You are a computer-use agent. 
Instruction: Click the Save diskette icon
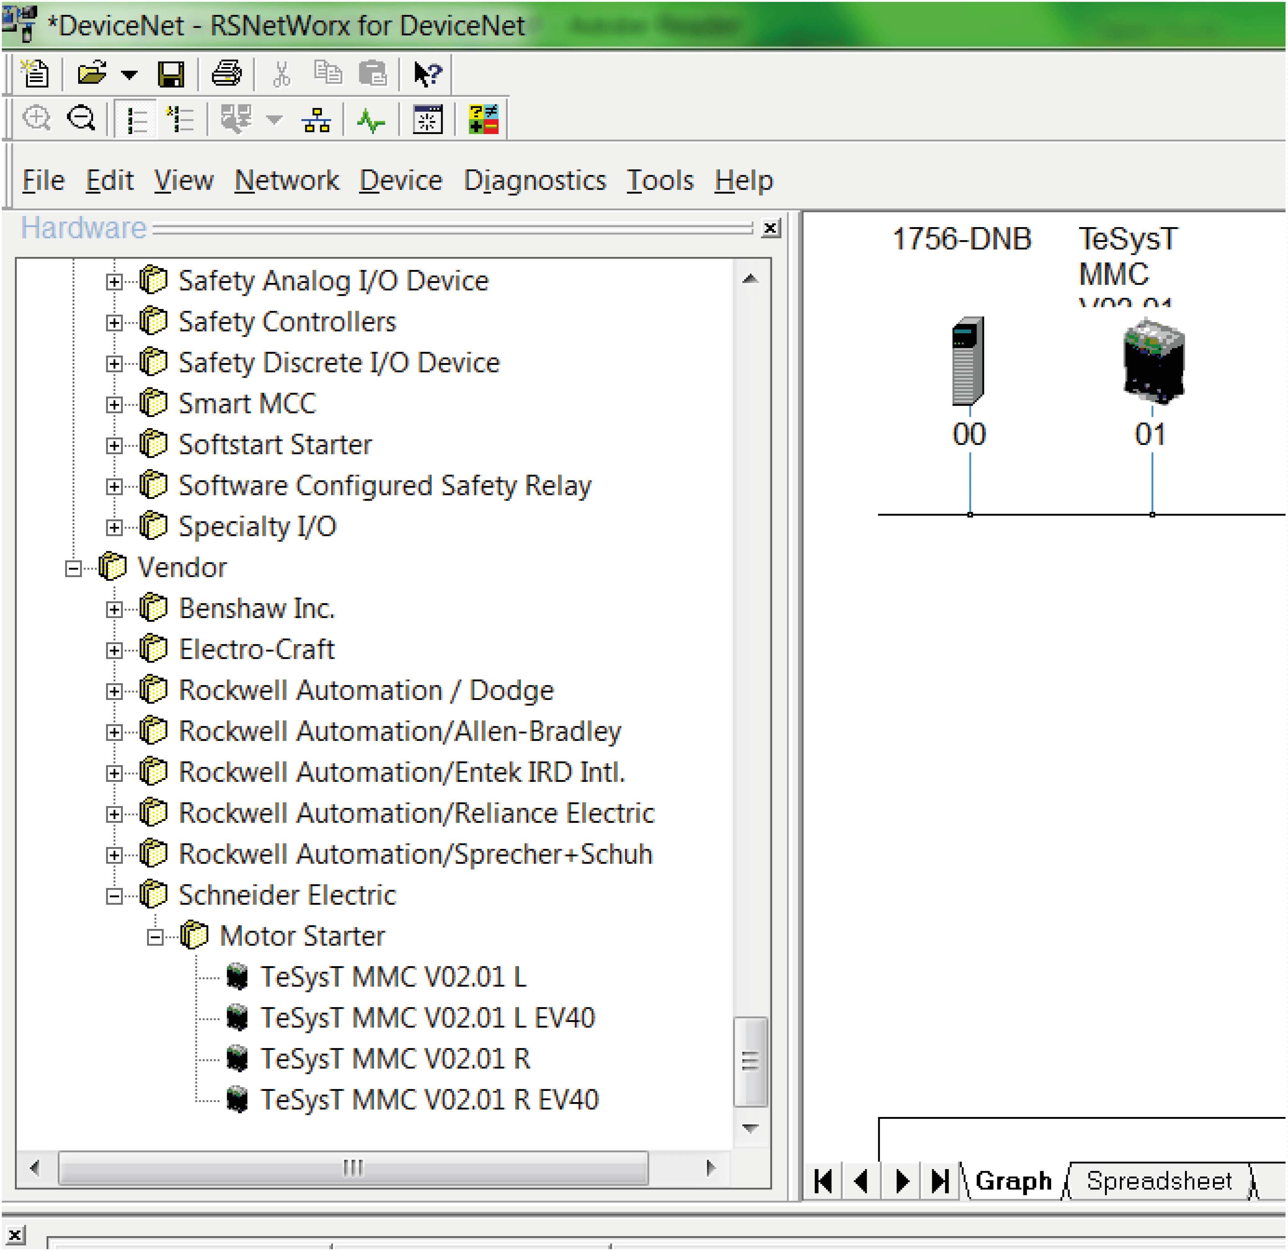pyautogui.click(x=172, y=74)
